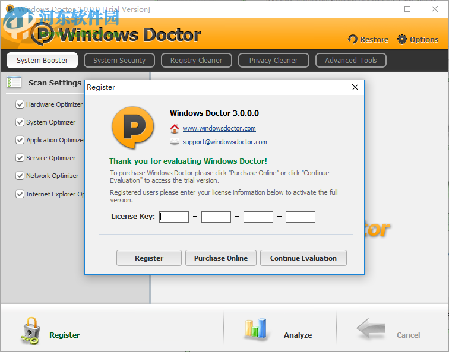Screen dimensions: 449x352
Task: Click the Scan Settings list icon
Action: tap(14, 82)
